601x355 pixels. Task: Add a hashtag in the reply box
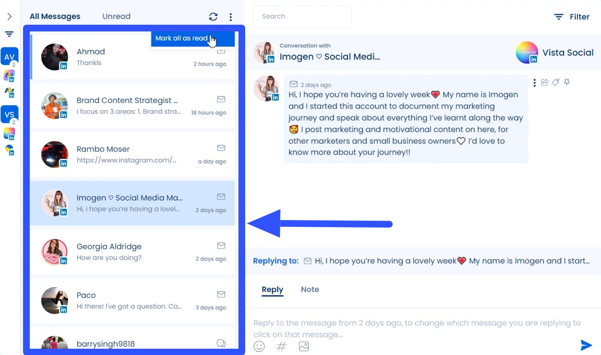tap(281, 346)
